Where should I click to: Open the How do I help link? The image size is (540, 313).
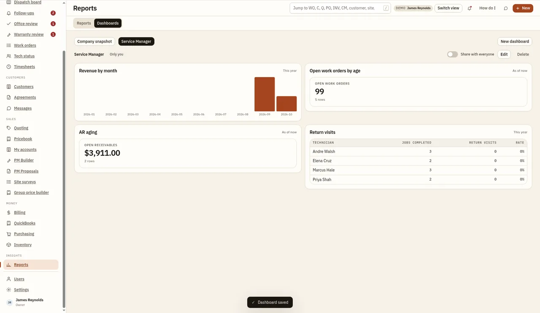(487, 8)
